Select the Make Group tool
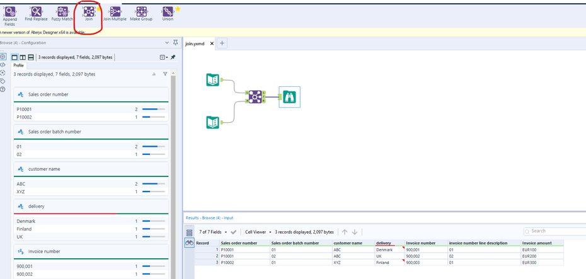Image resolution: width=586 pixels, height=279 pixels. (141, 14)
